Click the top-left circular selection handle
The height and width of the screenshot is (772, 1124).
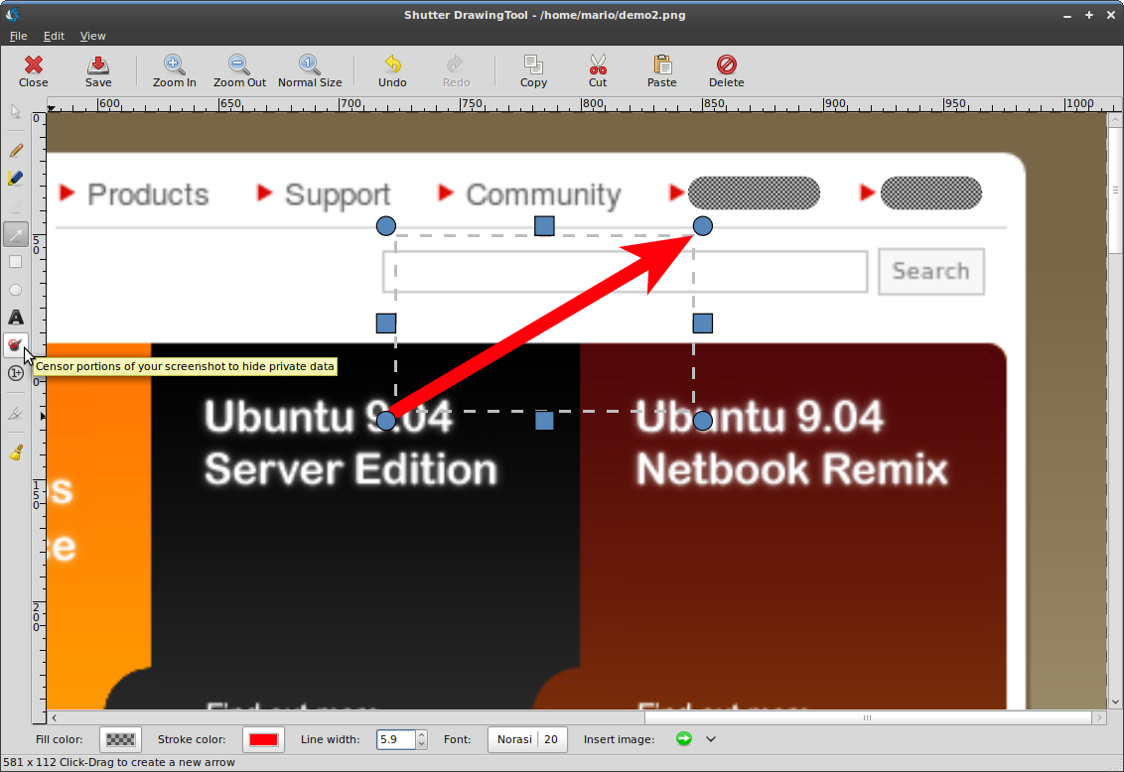pyautogui.click(x=385, y=226)
